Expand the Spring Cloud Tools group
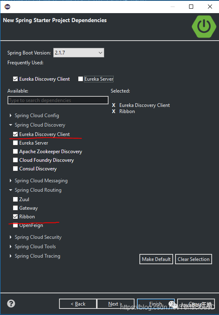 pos(10,247)
